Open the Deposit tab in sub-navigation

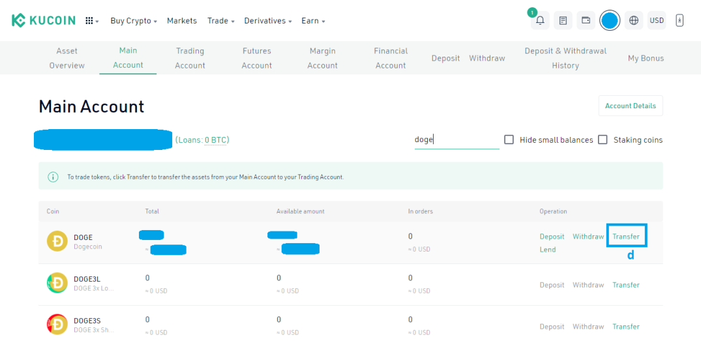point(446,58)
